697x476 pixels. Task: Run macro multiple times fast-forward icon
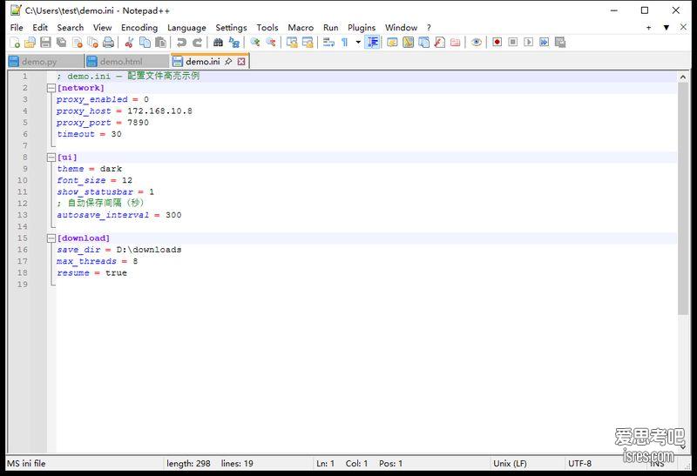544,42
